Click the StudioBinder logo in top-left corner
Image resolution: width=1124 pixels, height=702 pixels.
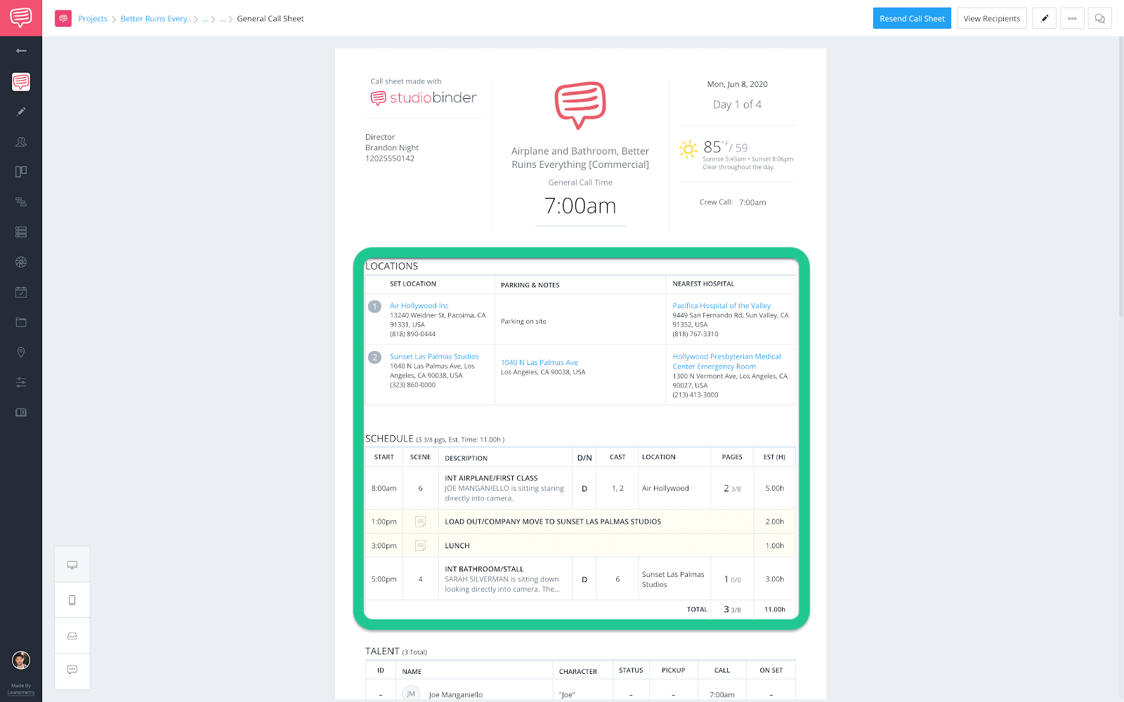21,18
